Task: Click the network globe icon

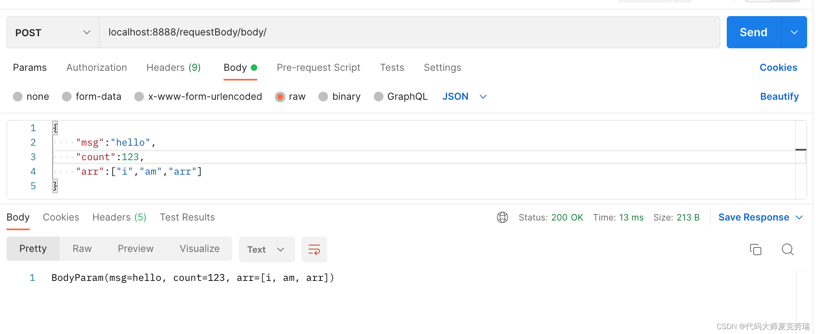Action: (502, 217)
